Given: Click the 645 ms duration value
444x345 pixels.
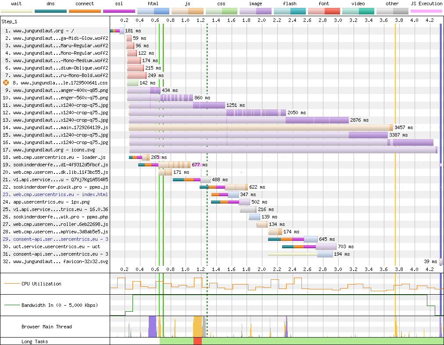Looking at the screenshot, I should pos(327,239).
